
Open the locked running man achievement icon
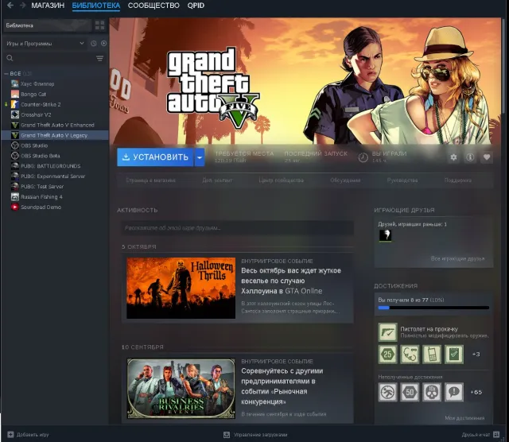click(x=387, y=392)
